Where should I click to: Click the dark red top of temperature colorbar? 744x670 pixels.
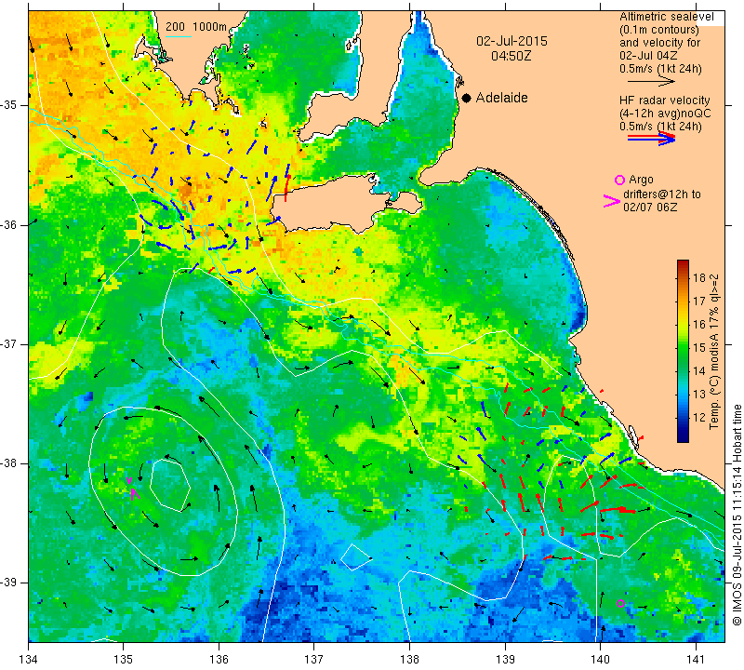click(x=683, y=264)
